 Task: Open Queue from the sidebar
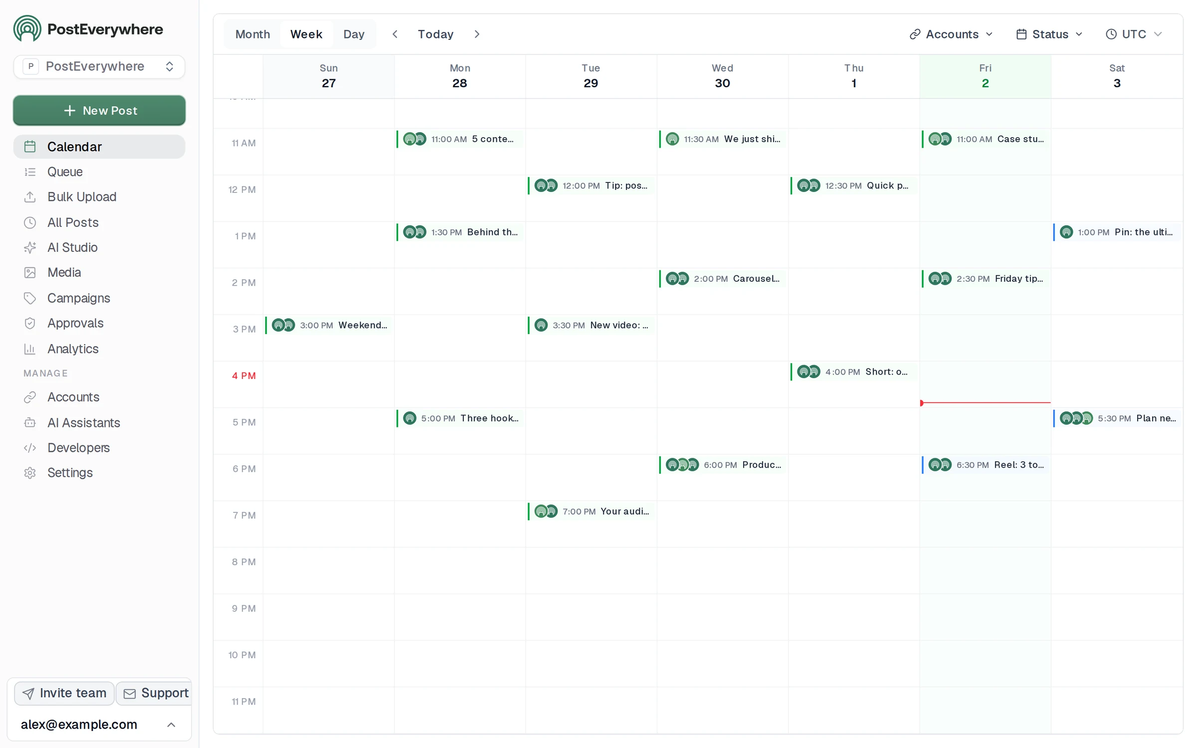pyautogui.click(x=99, y=172)
